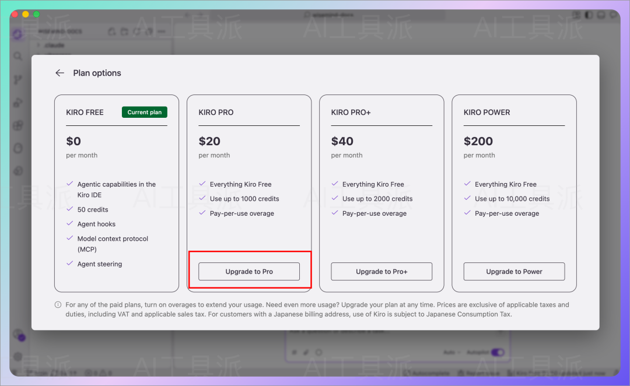The width and height of the screenshot is (630, 386).
Task: Open the Extensions icon in the activity bar
Action: [17, 126]
